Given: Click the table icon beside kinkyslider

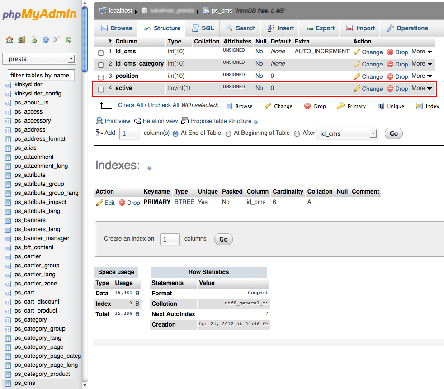Looking at the screenshot, I should (x=8, y=85).
